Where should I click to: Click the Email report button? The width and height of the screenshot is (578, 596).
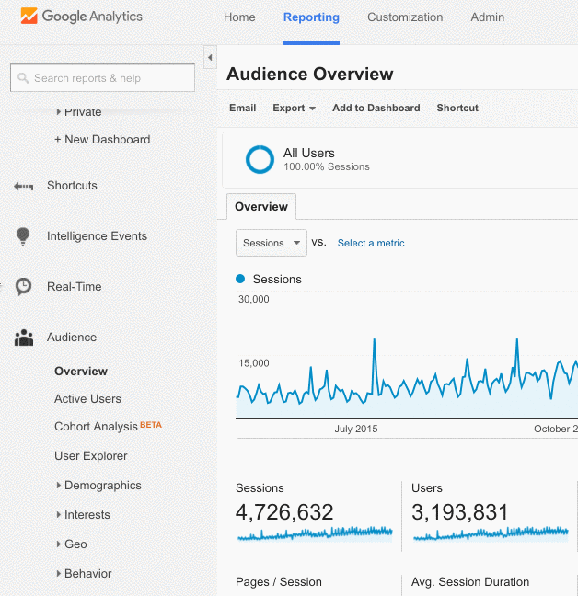(243, 108)
